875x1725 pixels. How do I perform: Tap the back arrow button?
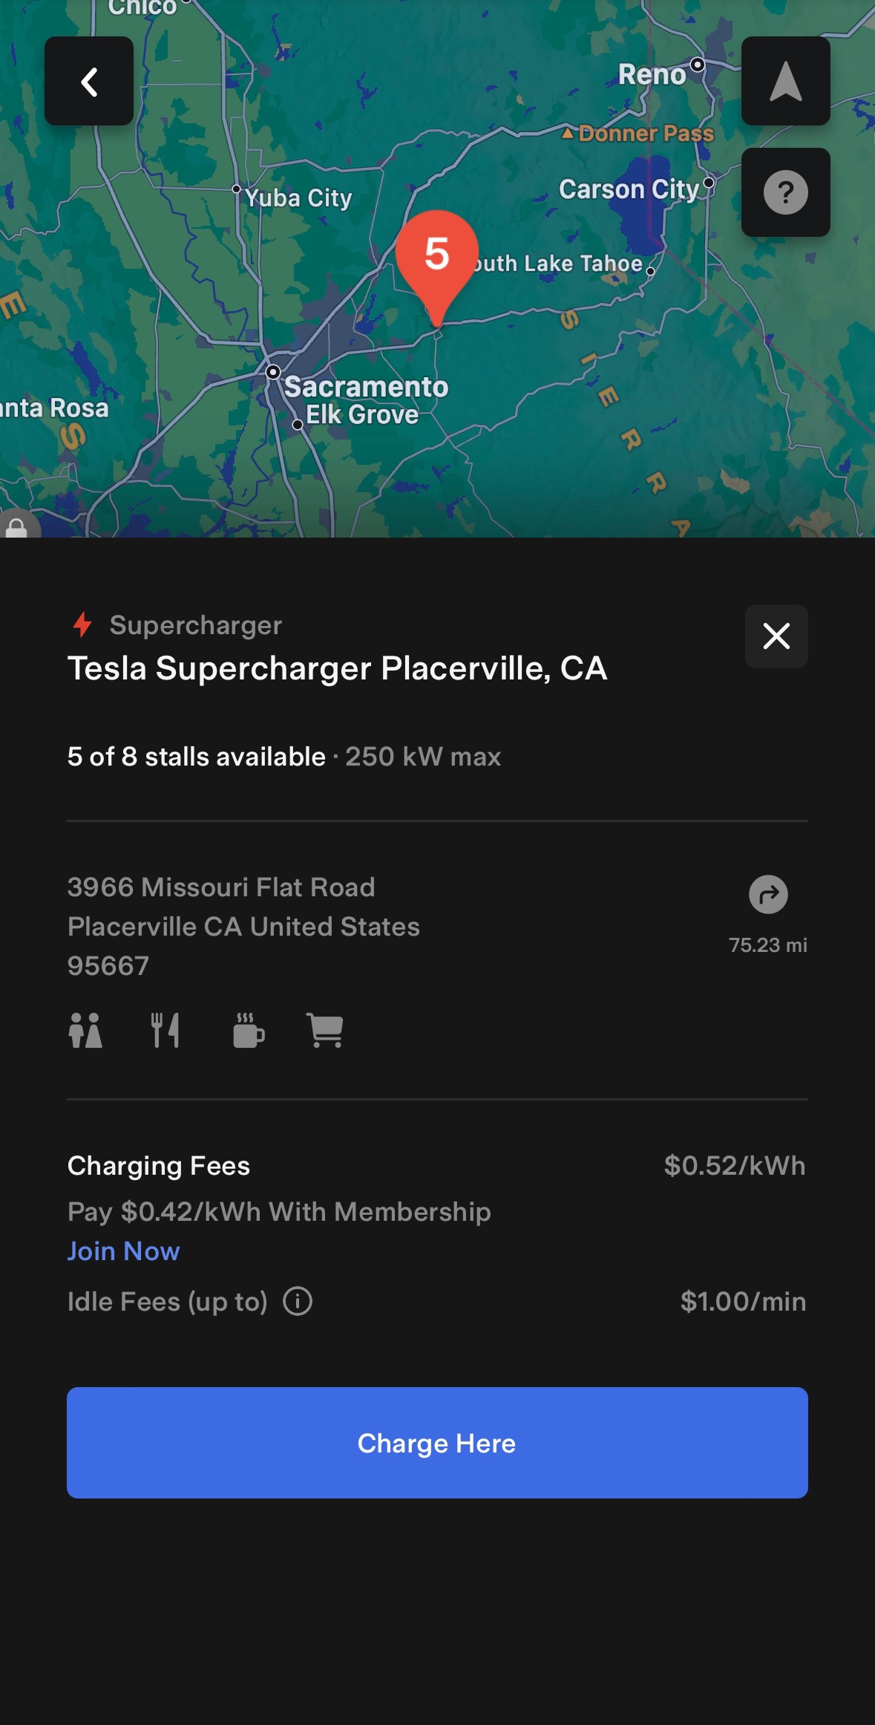click(x=89, y=81)
